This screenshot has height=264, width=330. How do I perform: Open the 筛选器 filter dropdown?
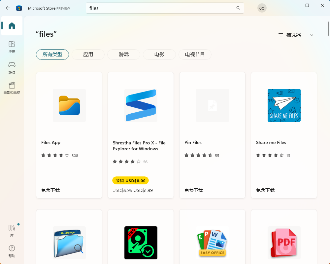(x=295, y=35)
